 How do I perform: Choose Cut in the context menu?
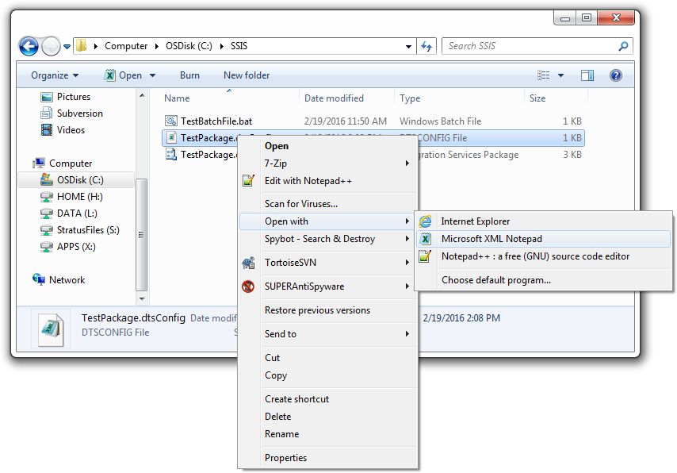click(328, 358)
